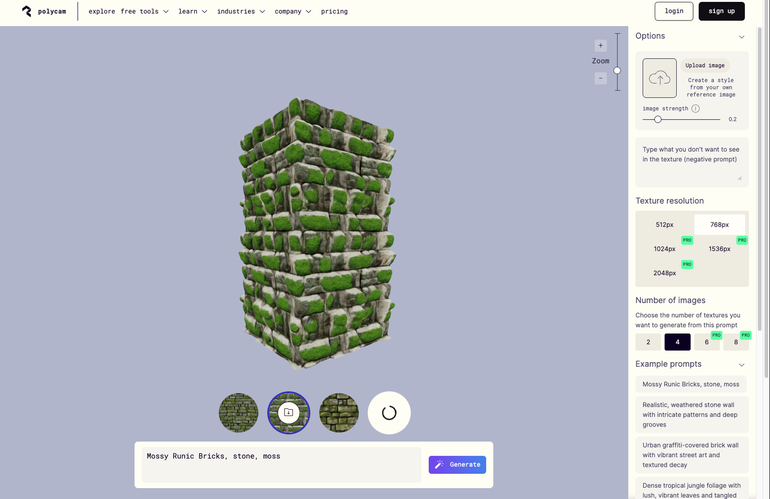Image resolution: width=770 pixels, height=499 pixels.
Task: Select the third dark mossy brick thumbnail
Action: (x=339, y=413)
